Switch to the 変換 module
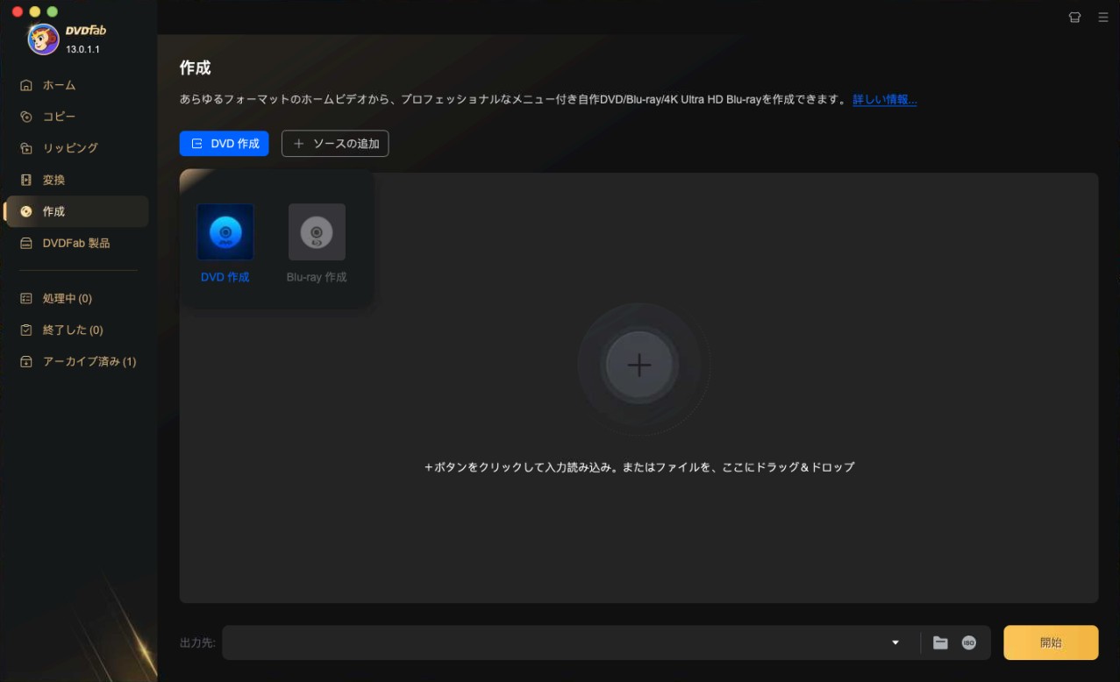1120x682 pixels. 76,180
